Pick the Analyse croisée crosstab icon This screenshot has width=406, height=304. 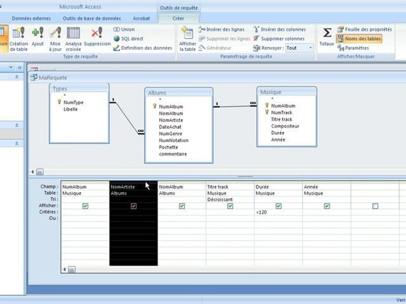pos(73,39)
